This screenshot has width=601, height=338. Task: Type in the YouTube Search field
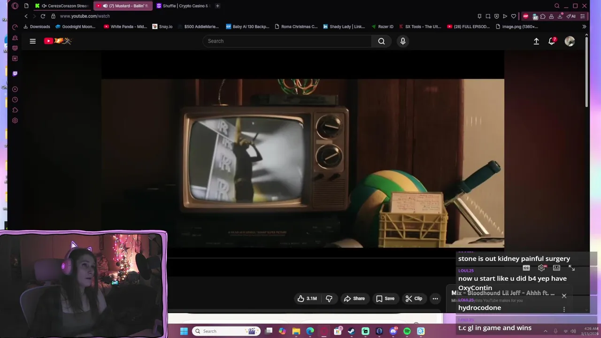click(287, 41)
